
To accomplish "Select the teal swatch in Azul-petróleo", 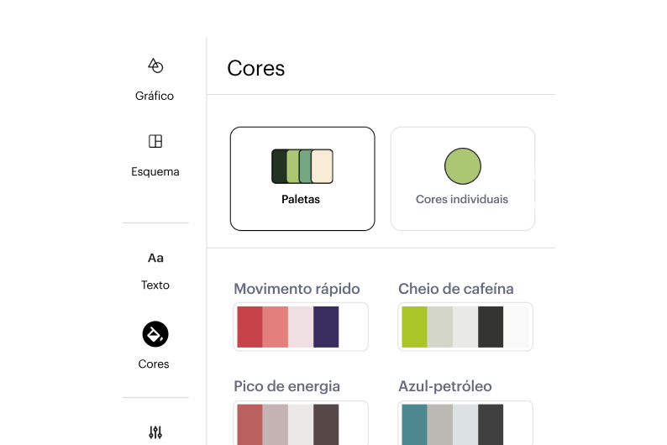I will [x=415, y=424].
